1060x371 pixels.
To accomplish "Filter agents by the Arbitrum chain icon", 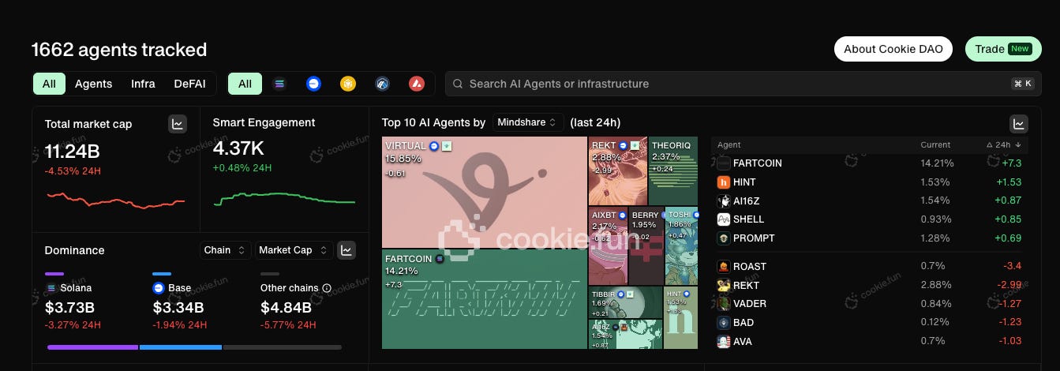I will click(383, 84).
